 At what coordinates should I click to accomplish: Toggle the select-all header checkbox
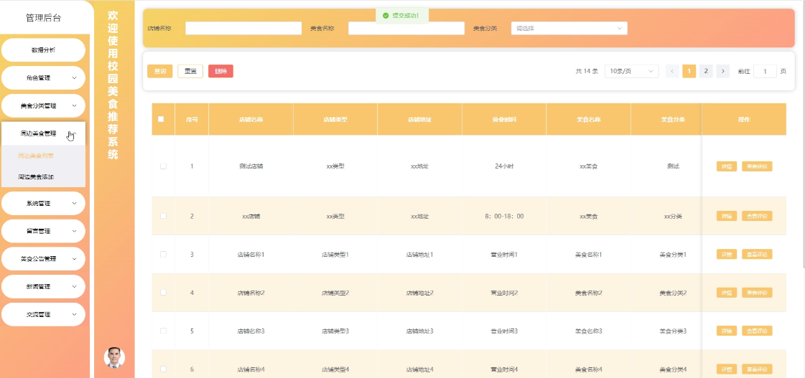[161, 119]
